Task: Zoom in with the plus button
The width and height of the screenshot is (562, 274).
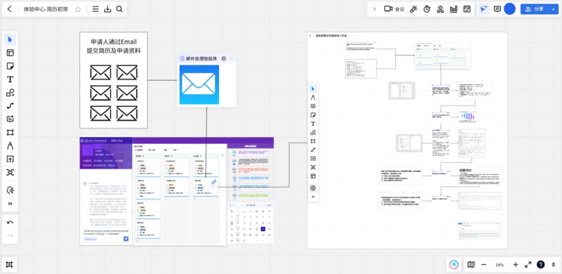Action: pos(516,265)
